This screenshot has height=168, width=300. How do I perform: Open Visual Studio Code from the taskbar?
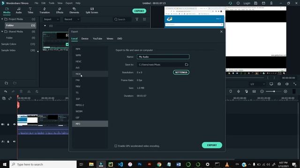coord(120,164)
